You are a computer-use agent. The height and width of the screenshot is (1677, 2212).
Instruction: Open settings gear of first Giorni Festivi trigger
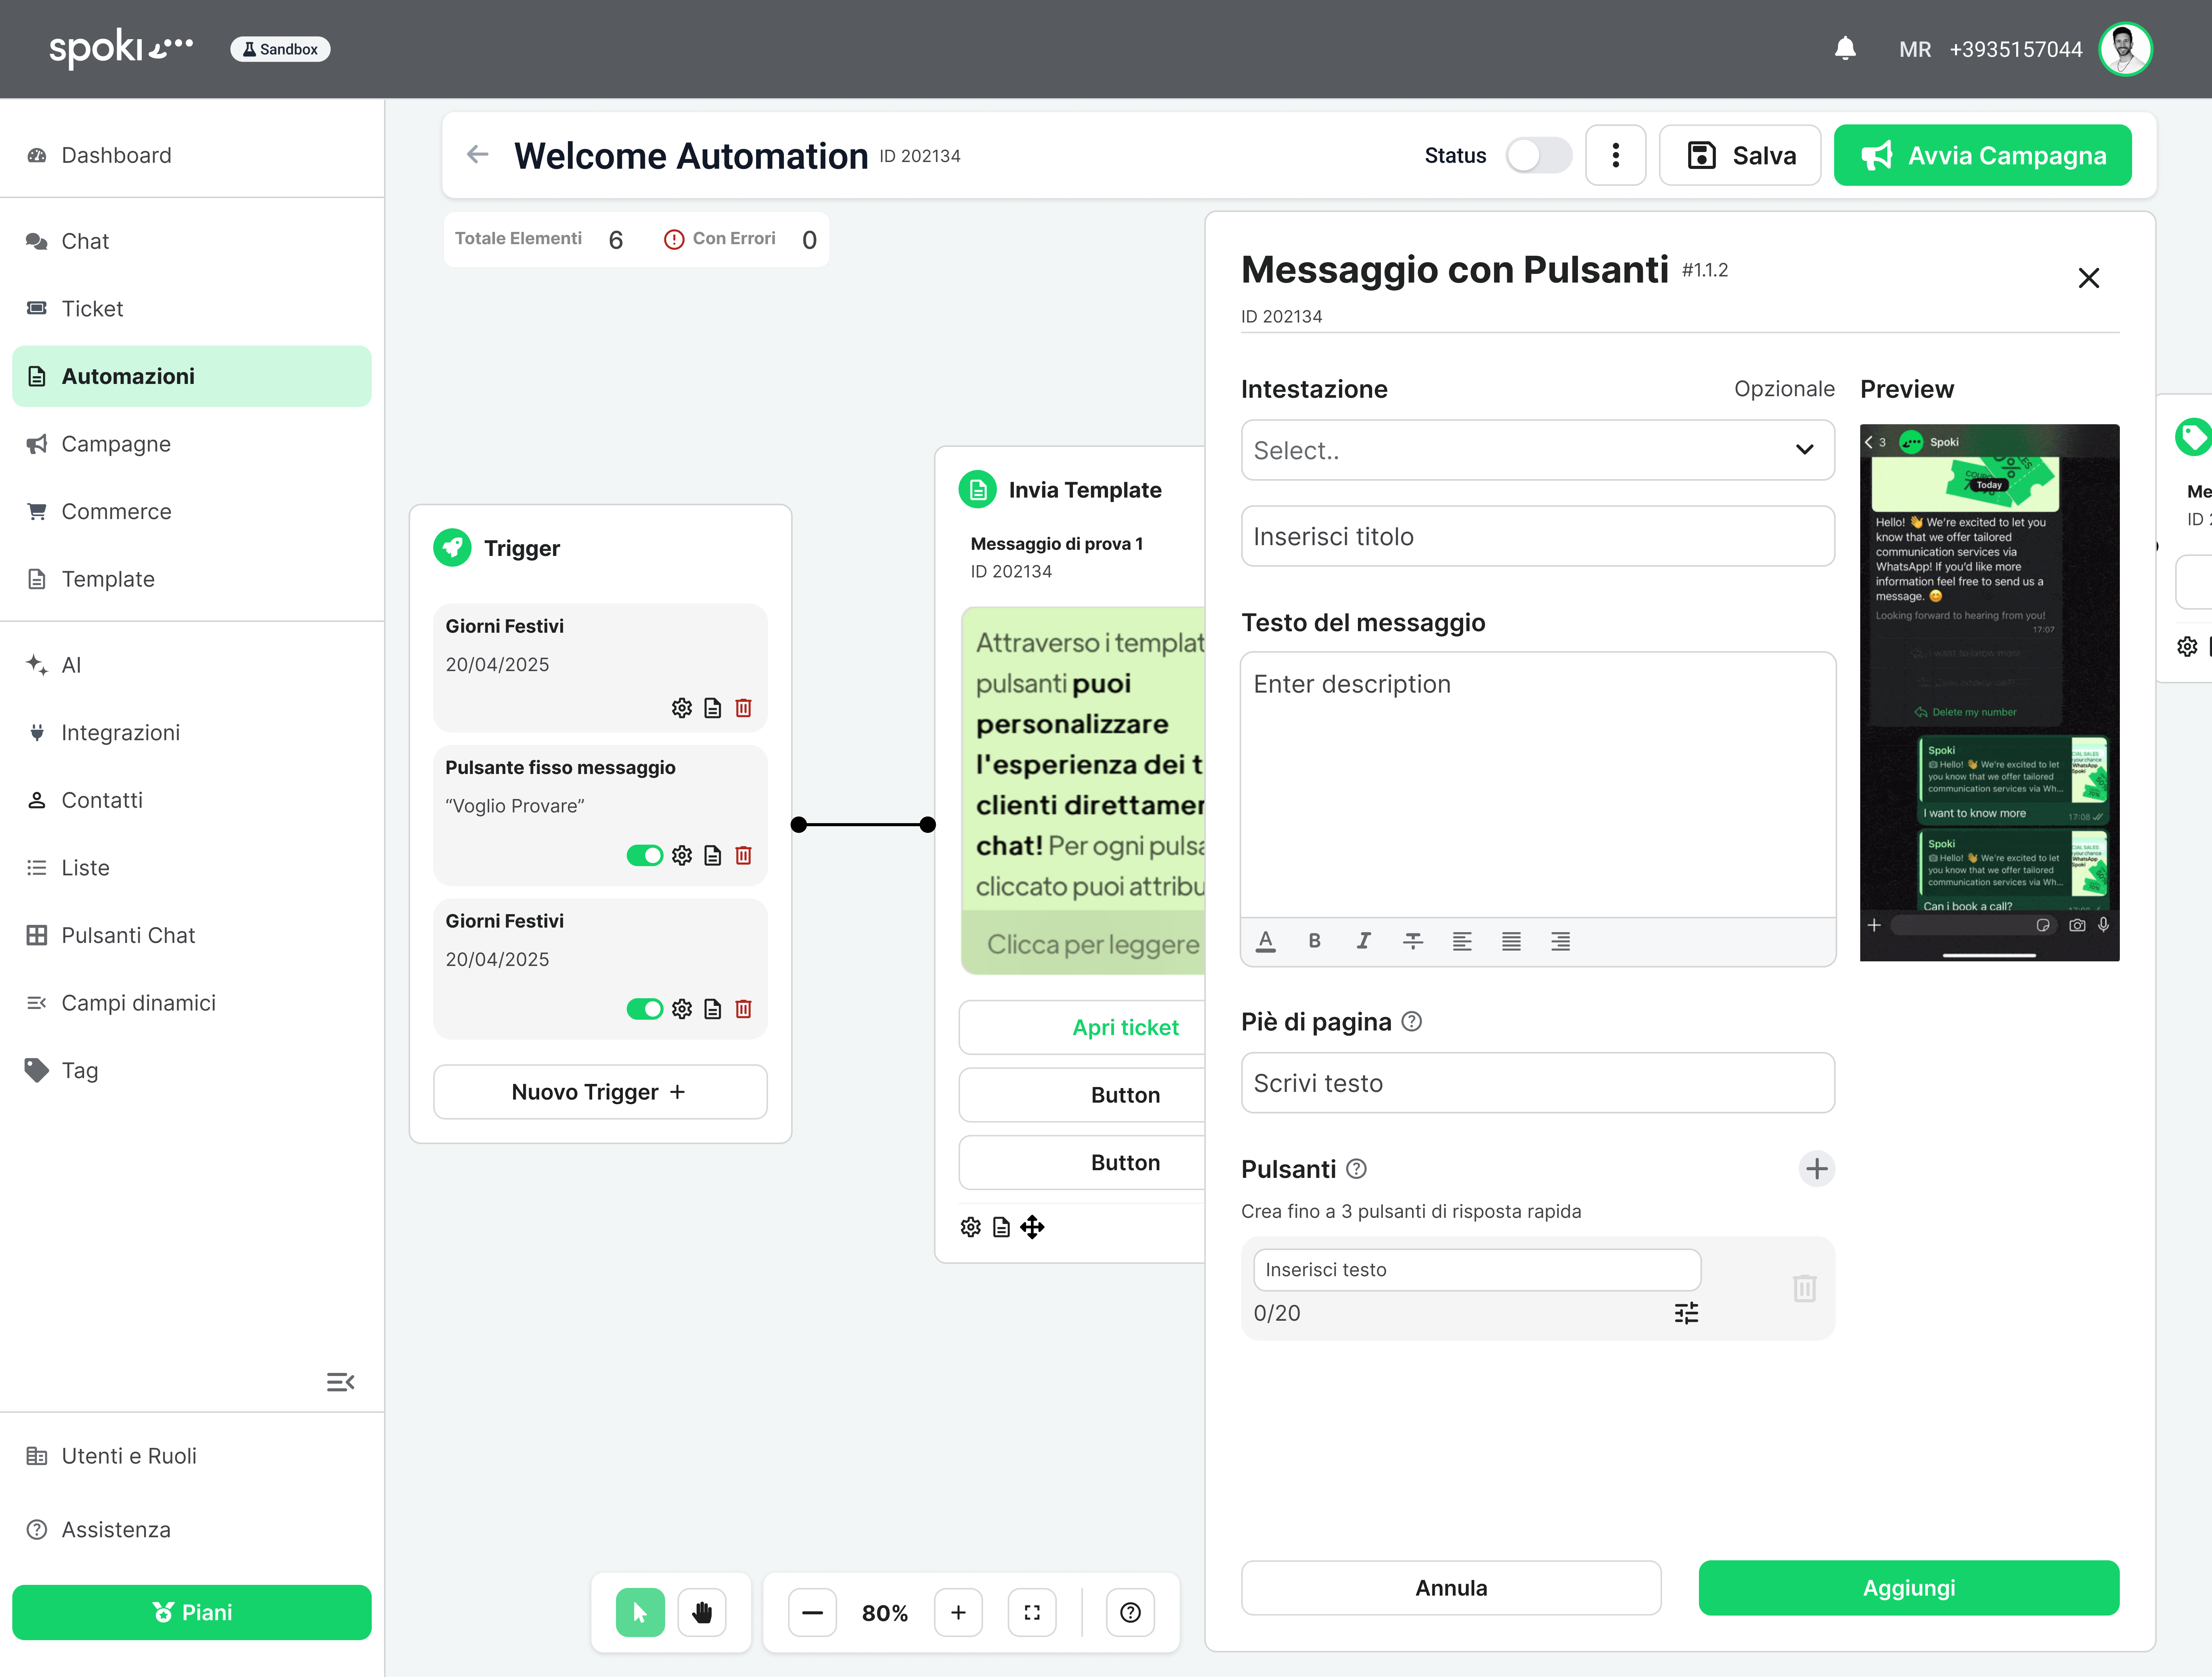[682, 708]
